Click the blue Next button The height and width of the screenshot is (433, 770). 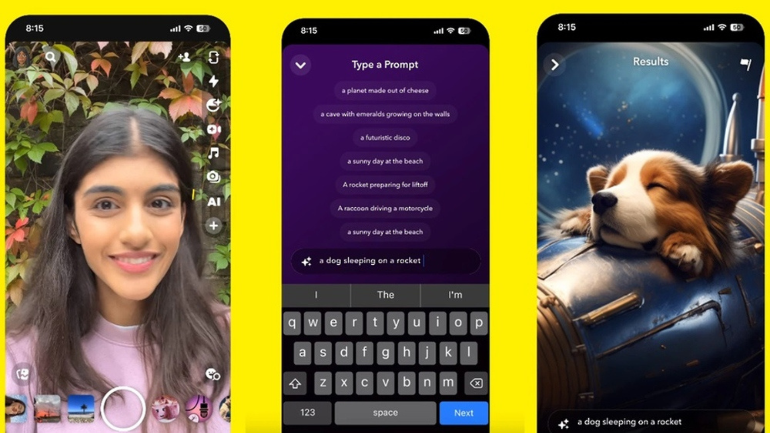pos(464,413)
